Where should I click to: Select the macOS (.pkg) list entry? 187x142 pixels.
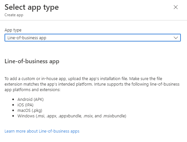pyautogui.click(x=30, y=111)
